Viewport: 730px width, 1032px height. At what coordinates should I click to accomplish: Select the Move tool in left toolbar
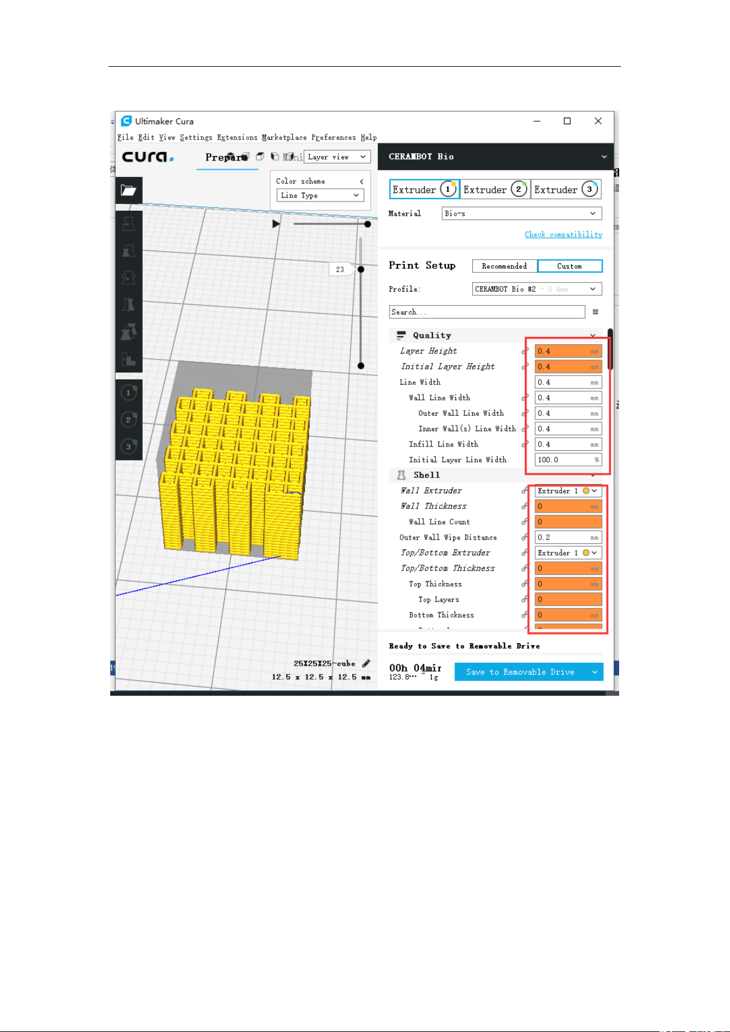(x=129, y=224)
